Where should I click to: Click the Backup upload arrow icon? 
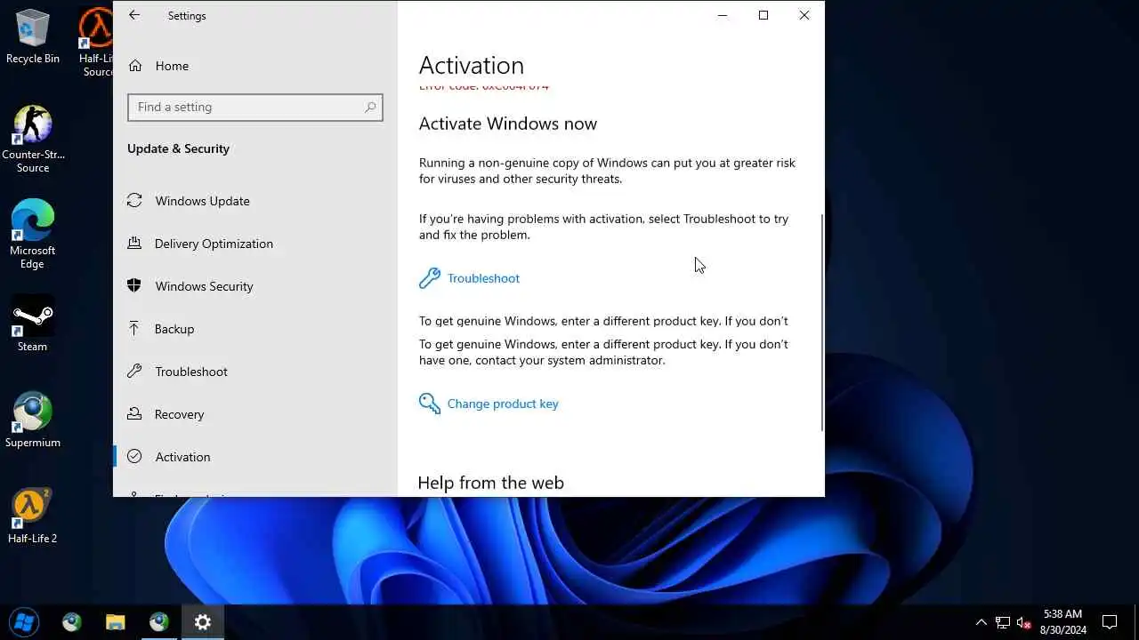[x=134, y=328]
